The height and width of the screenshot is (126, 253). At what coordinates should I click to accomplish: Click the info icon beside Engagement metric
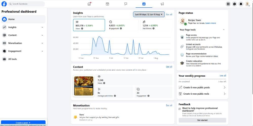(x=121, y=28)
